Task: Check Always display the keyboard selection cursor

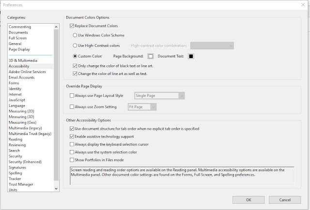Action: [72, 144]
